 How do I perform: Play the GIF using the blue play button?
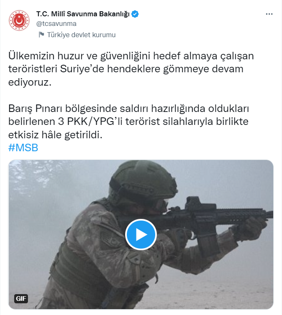click(141, 234)
